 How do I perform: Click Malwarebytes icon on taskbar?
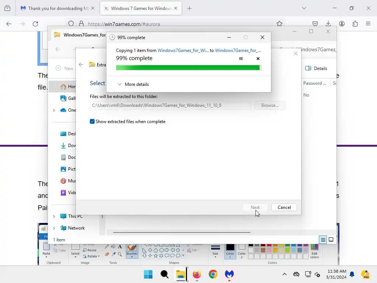(229, 274)
